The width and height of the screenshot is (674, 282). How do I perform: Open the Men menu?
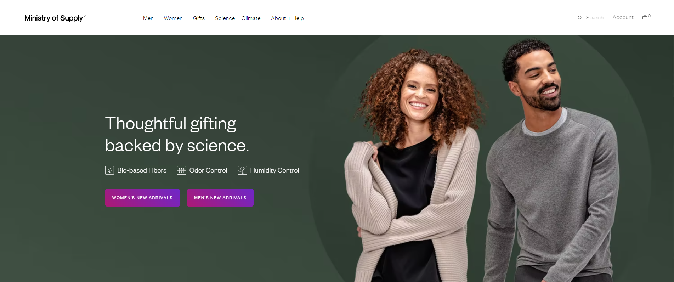[x=148, y=18]
